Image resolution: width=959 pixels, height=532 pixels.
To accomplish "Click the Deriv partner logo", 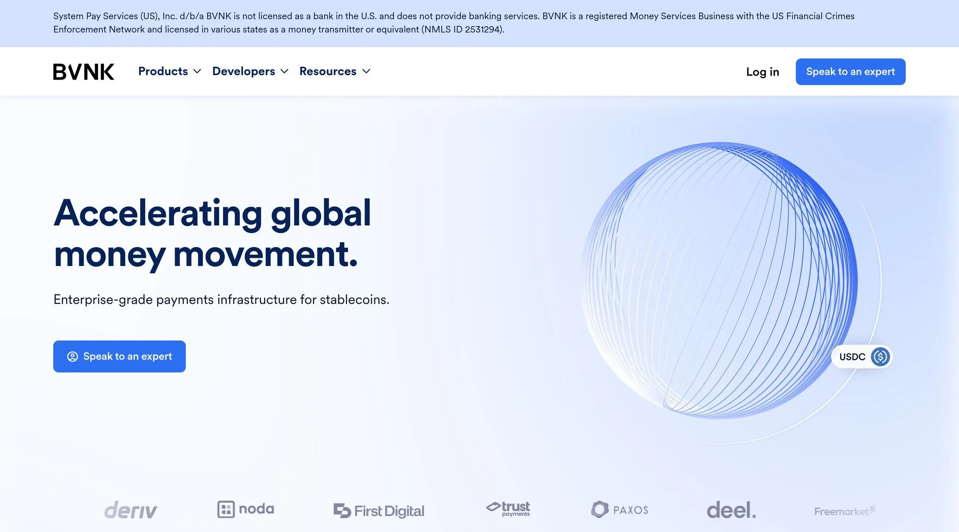I will [x=130, y=510].
